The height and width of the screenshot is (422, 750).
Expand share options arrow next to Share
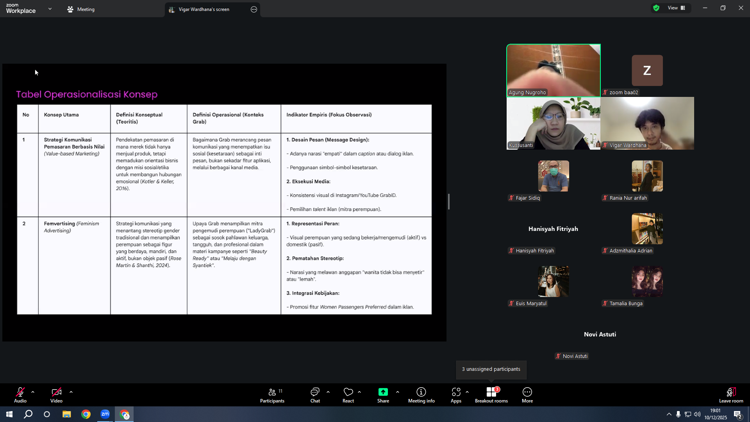(x=398, y=392)
